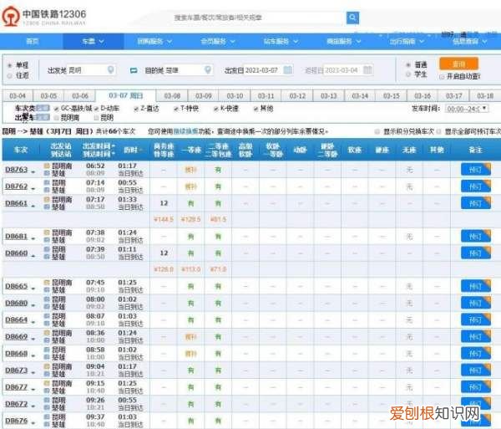The width and height of the screenshot is (501, 429).
Task: Toggle the Z-直达 train type checkbox
Action: click(136, 109)
